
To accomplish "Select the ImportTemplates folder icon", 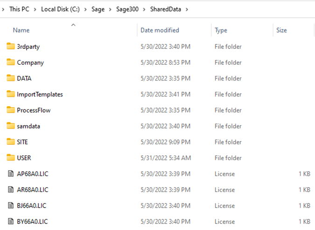I will pos(11,94).
